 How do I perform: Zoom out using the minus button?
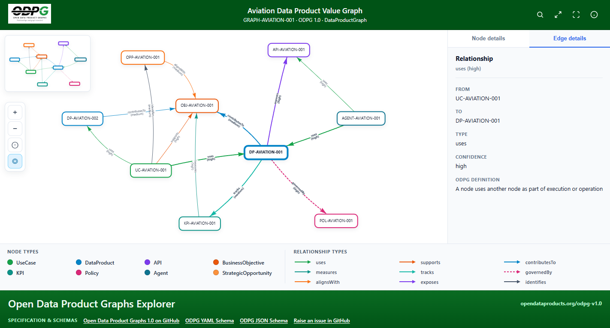coord(15,129)
